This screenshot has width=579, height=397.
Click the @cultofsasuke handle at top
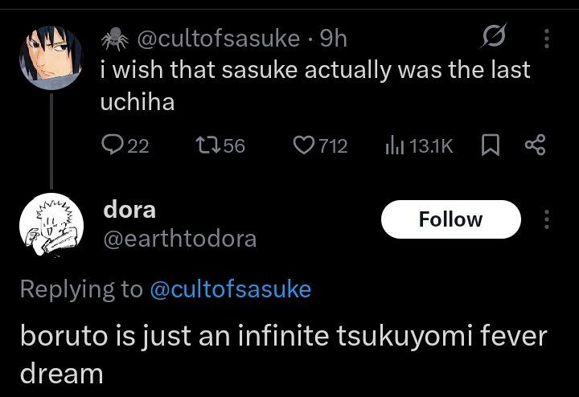pos(218,38)
